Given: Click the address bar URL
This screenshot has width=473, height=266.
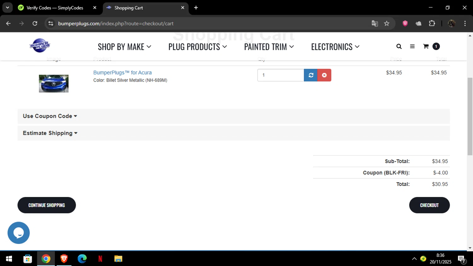Looking at the screenshot, I should (116, 23).
